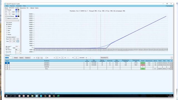The height and width of the screenshot is (100, 178).
Task: Pick first color swatch of На экспирацию
Action: point(16,16)
